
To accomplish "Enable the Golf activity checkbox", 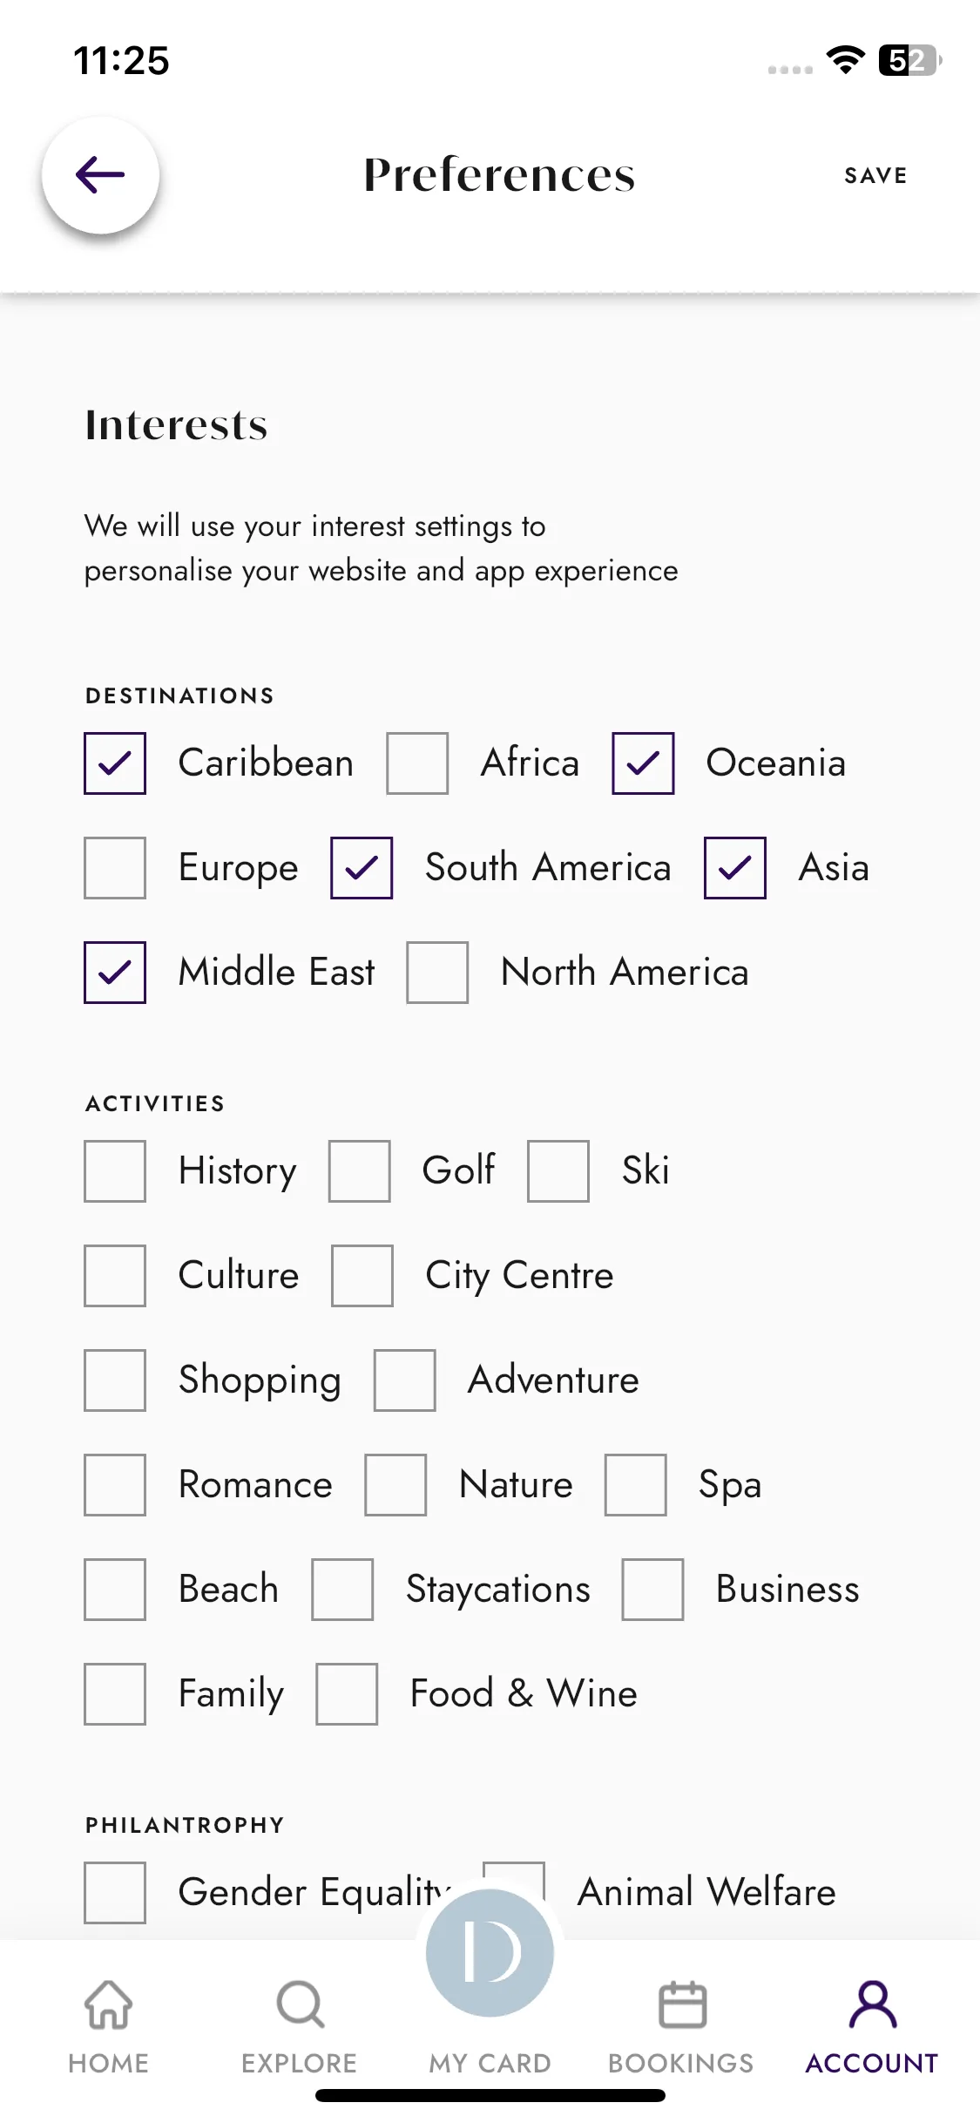I will pos(359,1171).
